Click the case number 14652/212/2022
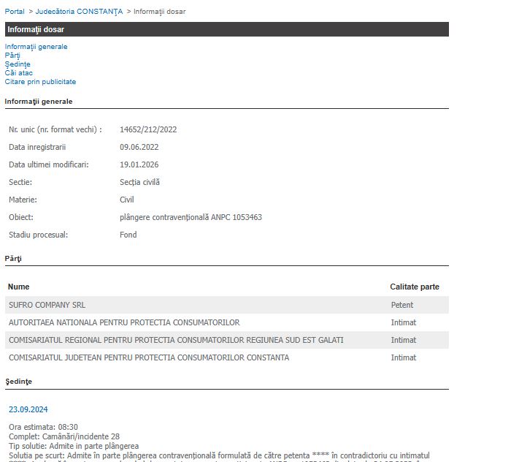 (x=148, y=130)
